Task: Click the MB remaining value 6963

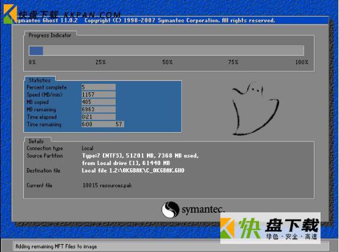Action: pyautogui.click(x=99, y=109)
